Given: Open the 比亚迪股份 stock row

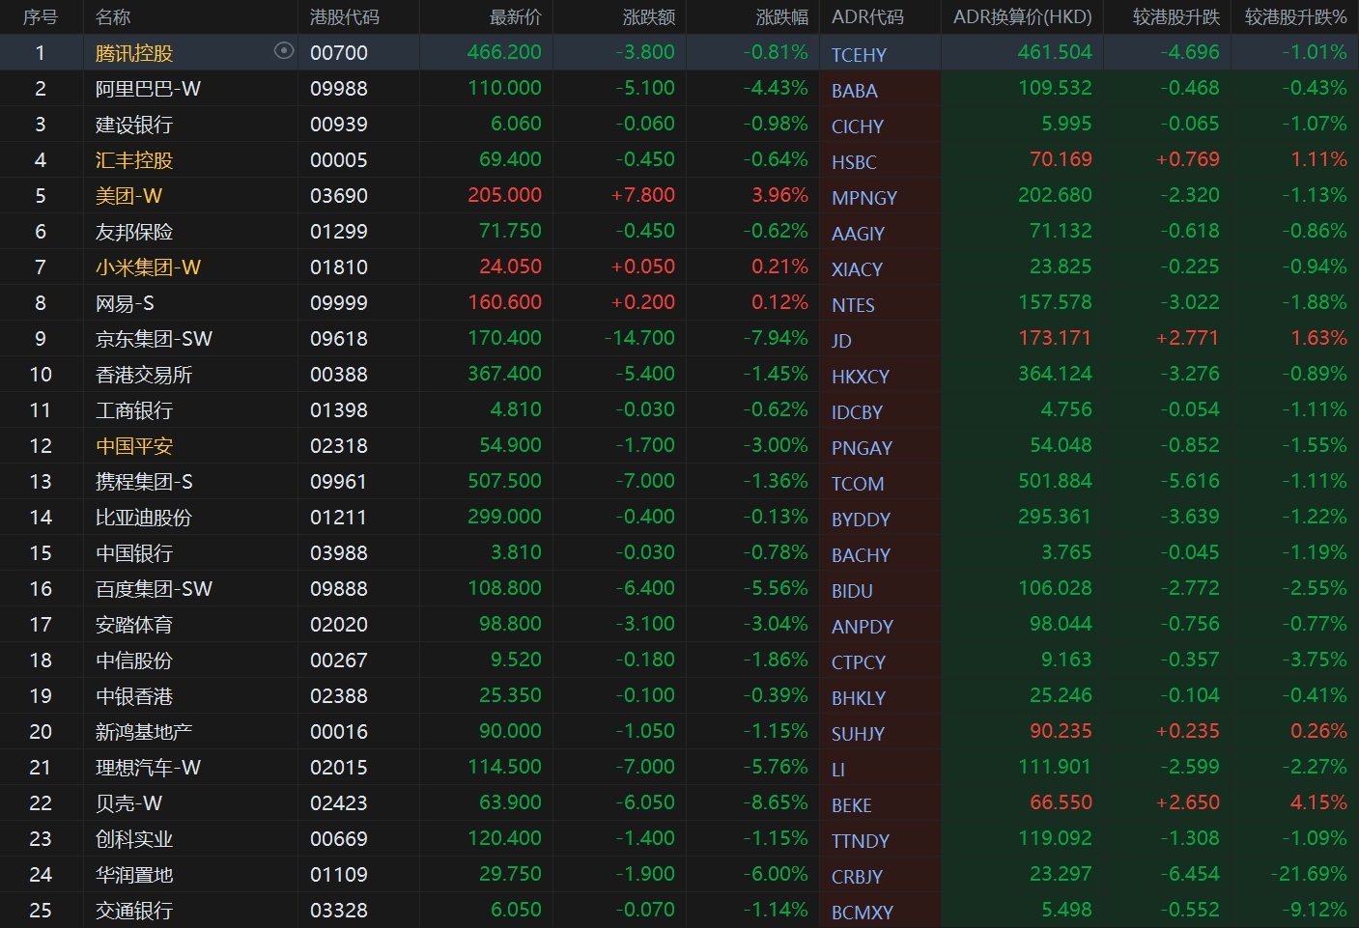Looking at the screenshot, I should (x=143, y=518).
